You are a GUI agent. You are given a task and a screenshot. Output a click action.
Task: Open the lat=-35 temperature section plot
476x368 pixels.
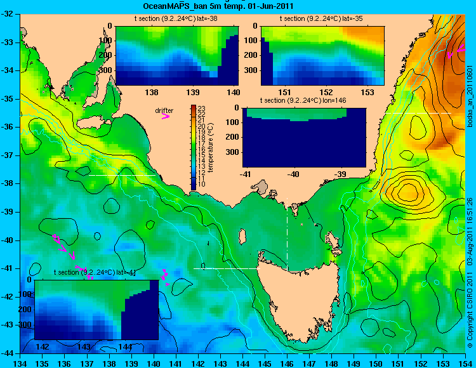point(322,56)
